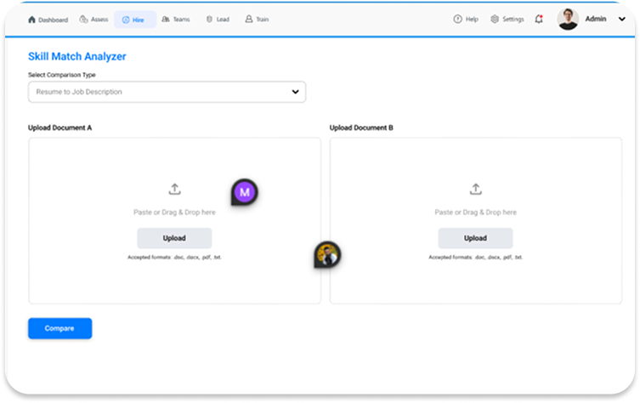
Task: Click the Admin profile avatar
Action: (568, 20)
